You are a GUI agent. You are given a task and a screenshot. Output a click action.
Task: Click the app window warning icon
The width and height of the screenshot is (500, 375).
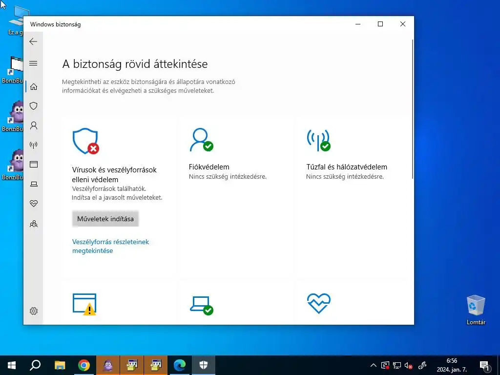coord(84,305)
